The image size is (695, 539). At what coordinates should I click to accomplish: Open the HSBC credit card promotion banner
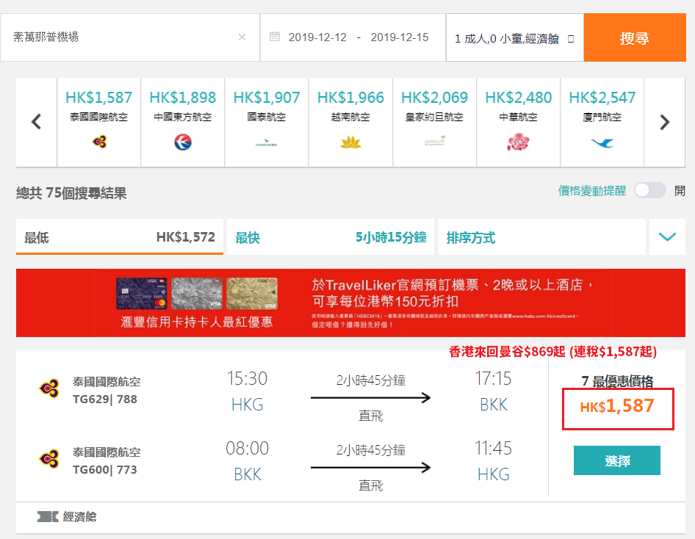[350, 303]
